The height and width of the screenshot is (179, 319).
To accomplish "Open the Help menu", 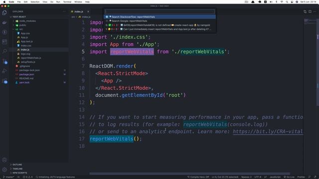I will (87, 2).
